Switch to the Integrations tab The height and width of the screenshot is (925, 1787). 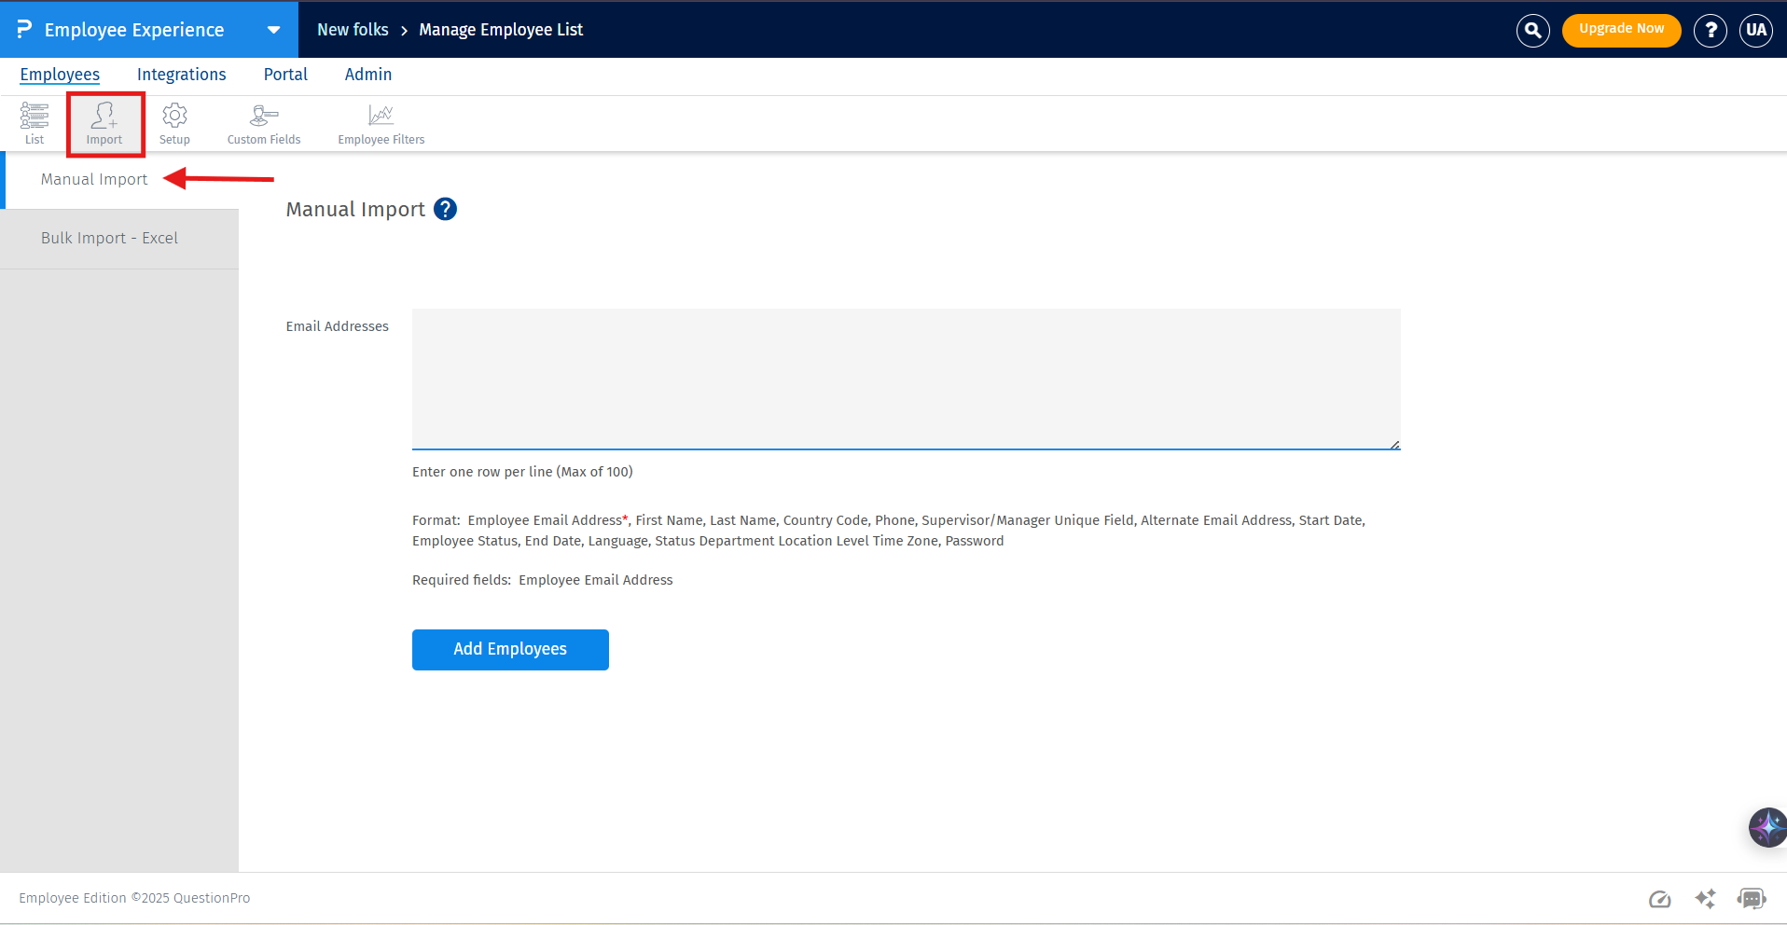(x=181, y=75)
